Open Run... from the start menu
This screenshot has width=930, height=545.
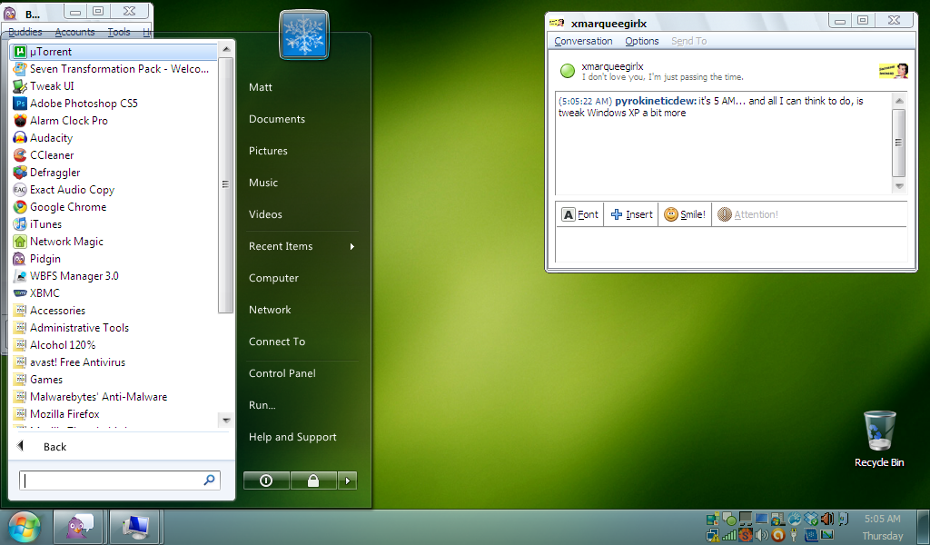(x=262, y=405)
